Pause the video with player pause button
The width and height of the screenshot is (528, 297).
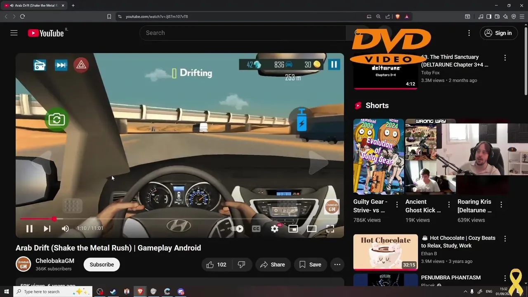point(29,229)
